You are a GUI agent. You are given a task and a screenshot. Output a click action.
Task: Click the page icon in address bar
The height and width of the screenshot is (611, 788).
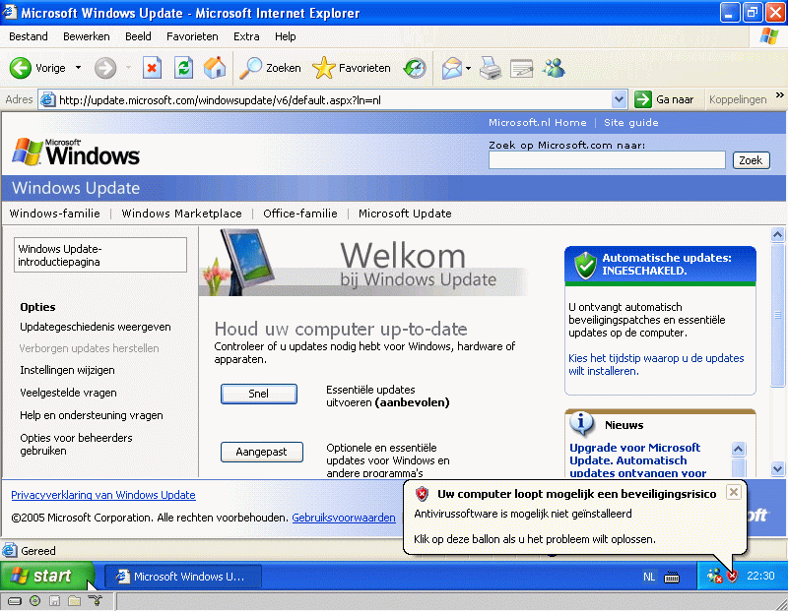pyautogui.click(x=47, y=99)
